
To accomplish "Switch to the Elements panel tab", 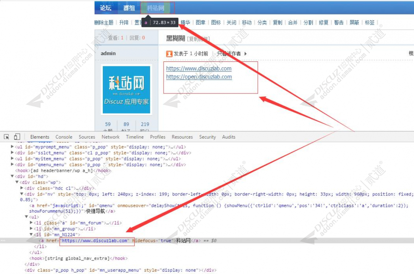I will (x=40, y=137).
